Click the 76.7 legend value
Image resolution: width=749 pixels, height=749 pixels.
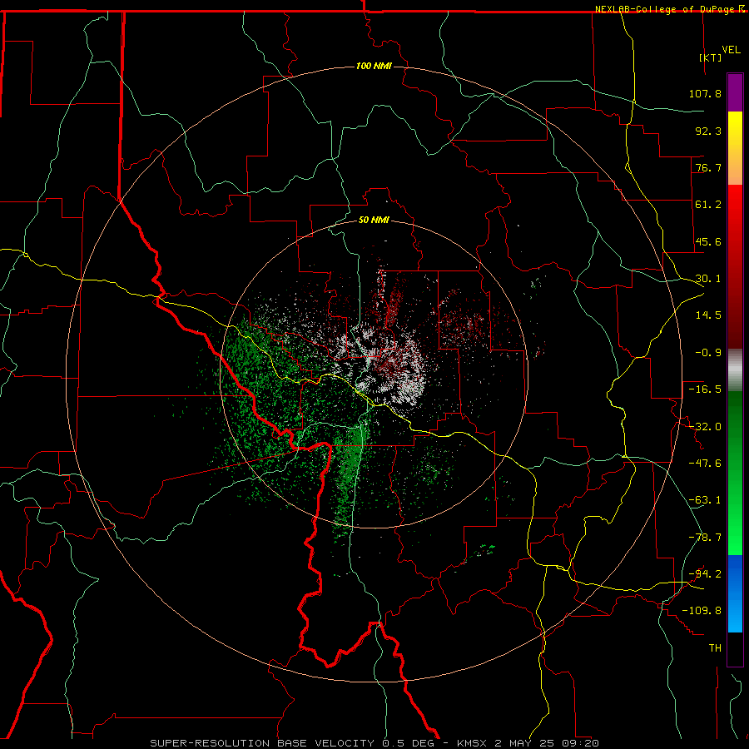coord(708,167)
